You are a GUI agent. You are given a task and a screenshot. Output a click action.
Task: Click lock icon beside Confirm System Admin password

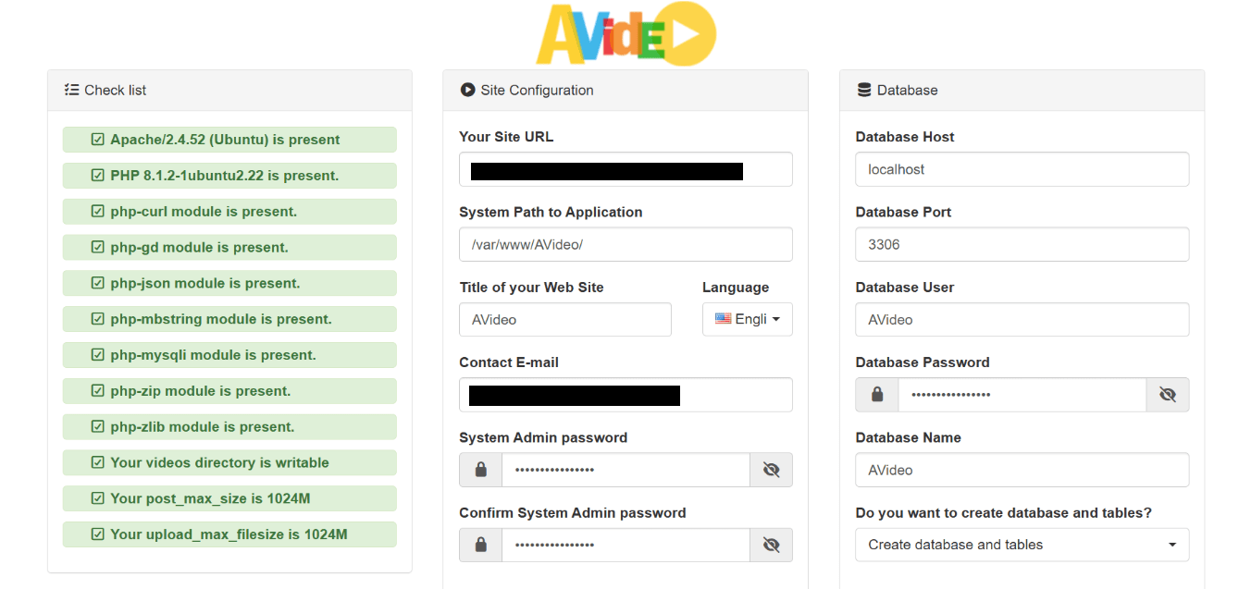pos(481,545)
